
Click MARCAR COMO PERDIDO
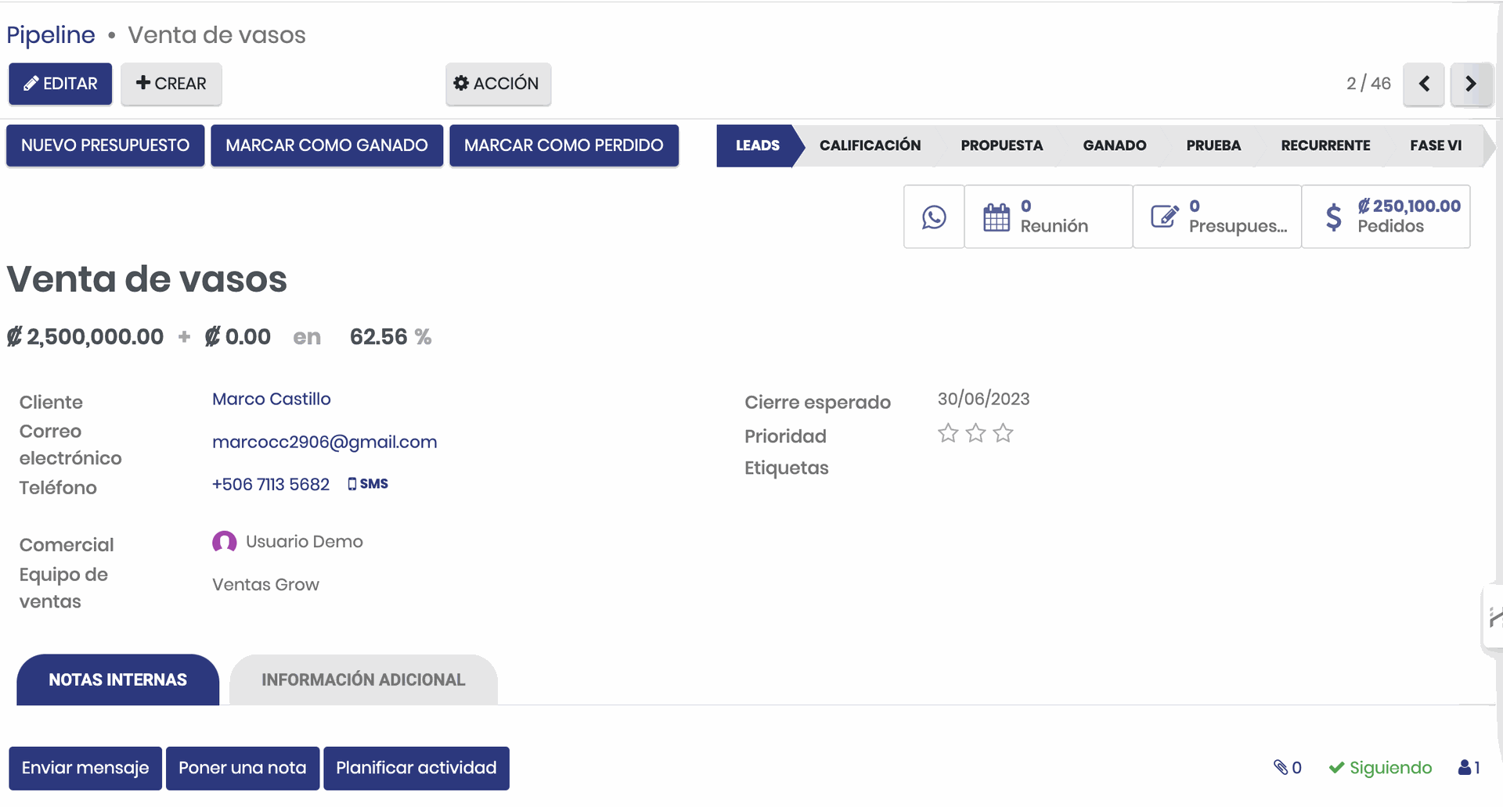pyautogui.click(x=564, y=145)
